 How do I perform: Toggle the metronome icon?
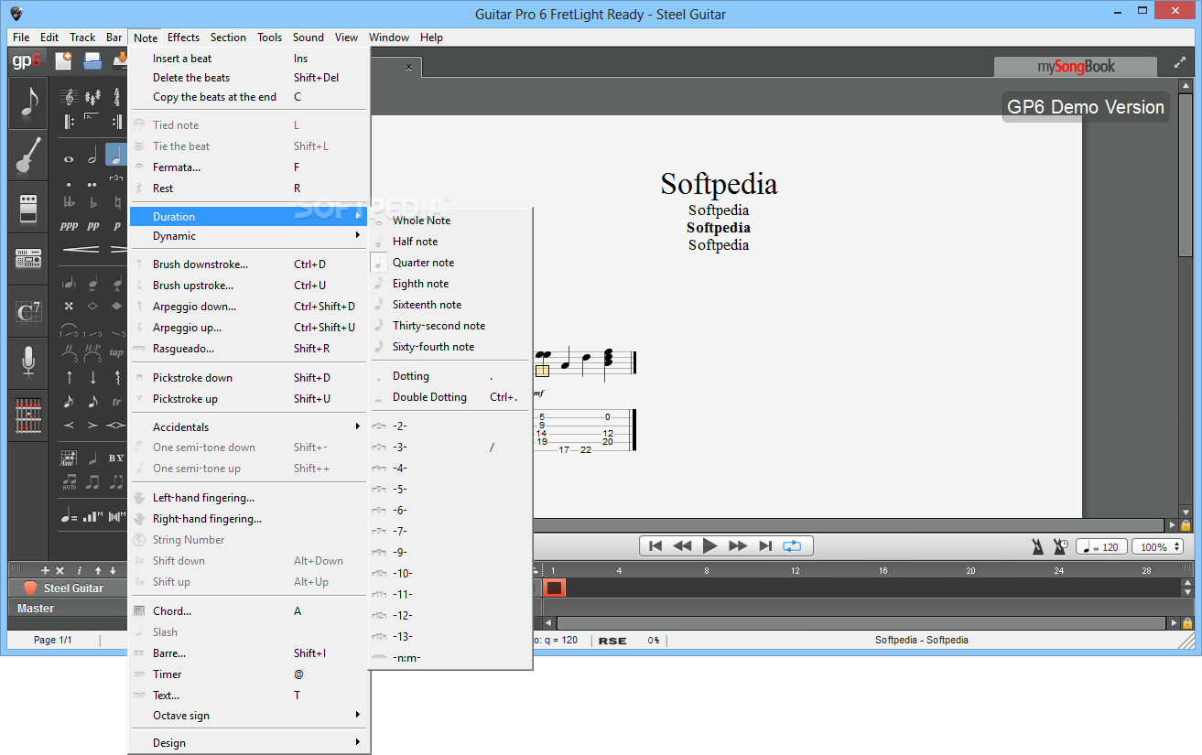coord(1037,546)
